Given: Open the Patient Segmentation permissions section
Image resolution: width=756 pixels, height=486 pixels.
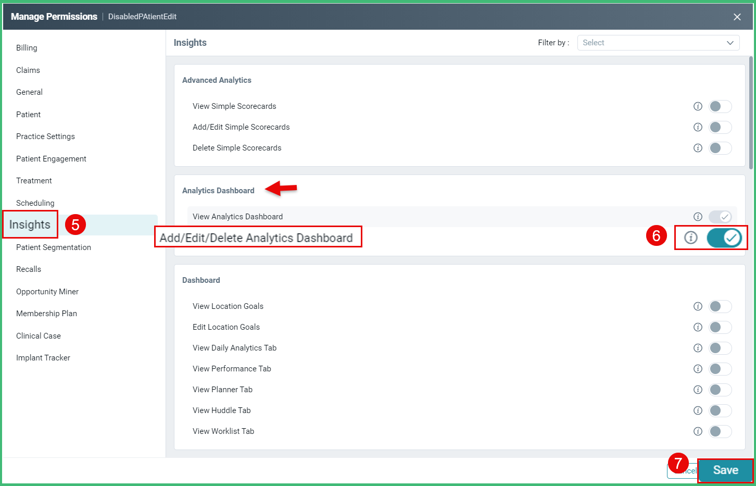Looking at the screenshot, I should (x=53, y=247).
